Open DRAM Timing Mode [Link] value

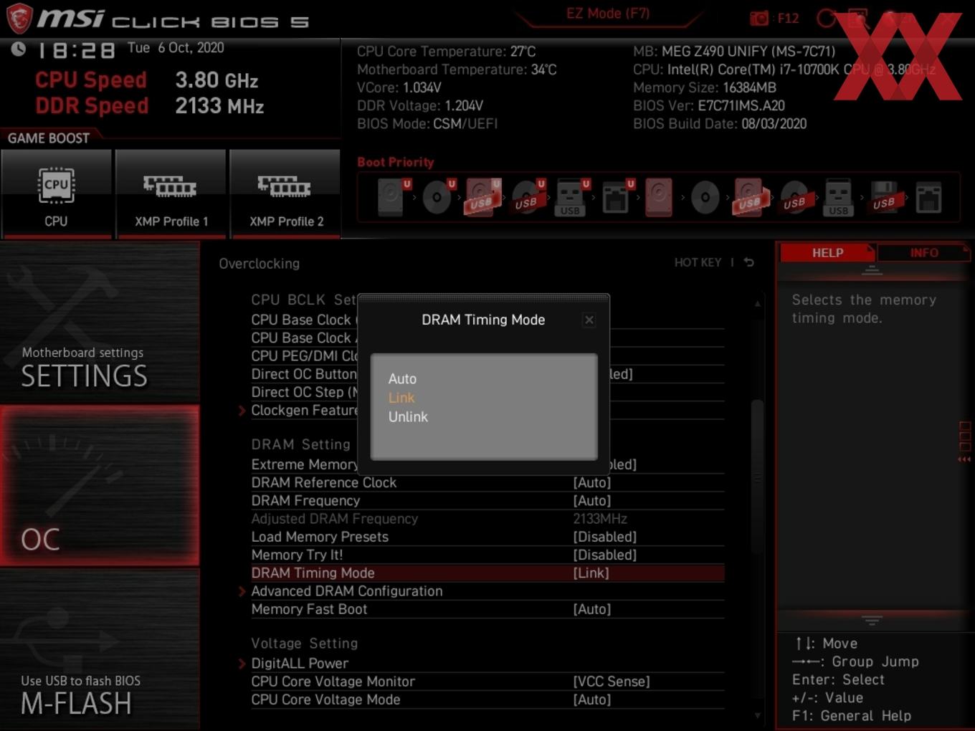[x=591, y=573]
